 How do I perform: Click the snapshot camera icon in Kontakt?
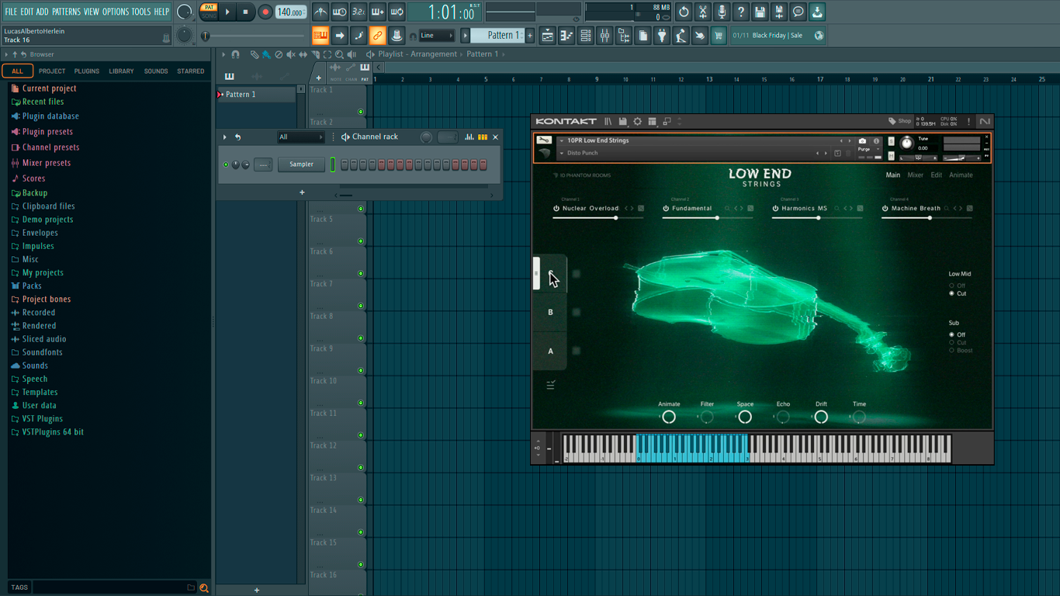pos(862,141)
